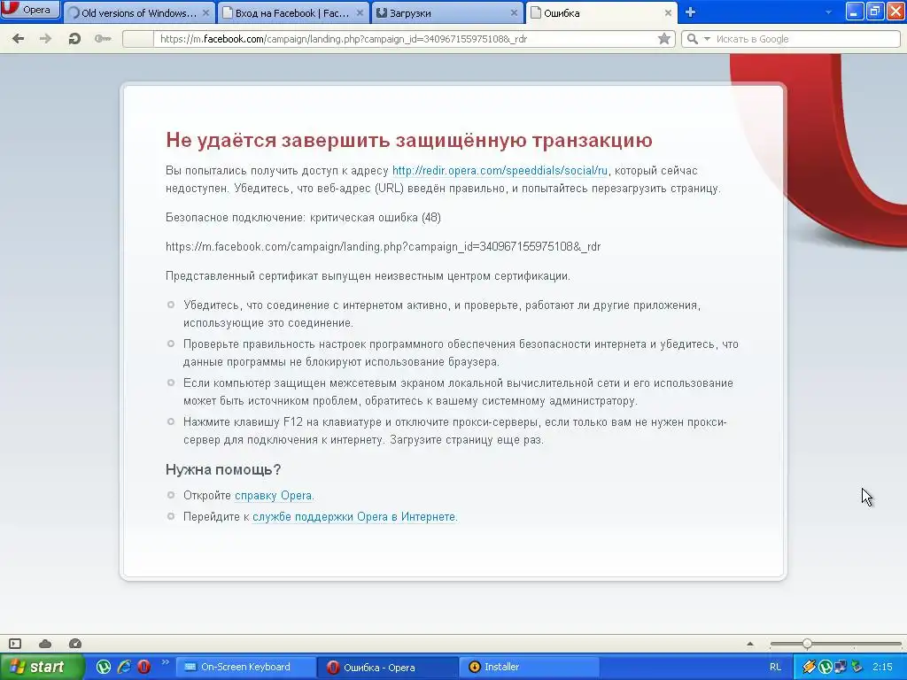Bookmark page with the star icon
Image resolution: width=907 pixels, height=680 pixels.
[x=664, y=39]
